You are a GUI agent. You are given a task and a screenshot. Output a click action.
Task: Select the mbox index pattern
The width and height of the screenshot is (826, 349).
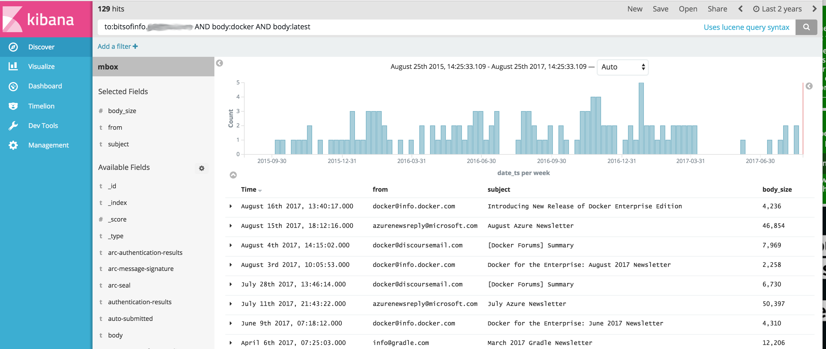[153, 67]
